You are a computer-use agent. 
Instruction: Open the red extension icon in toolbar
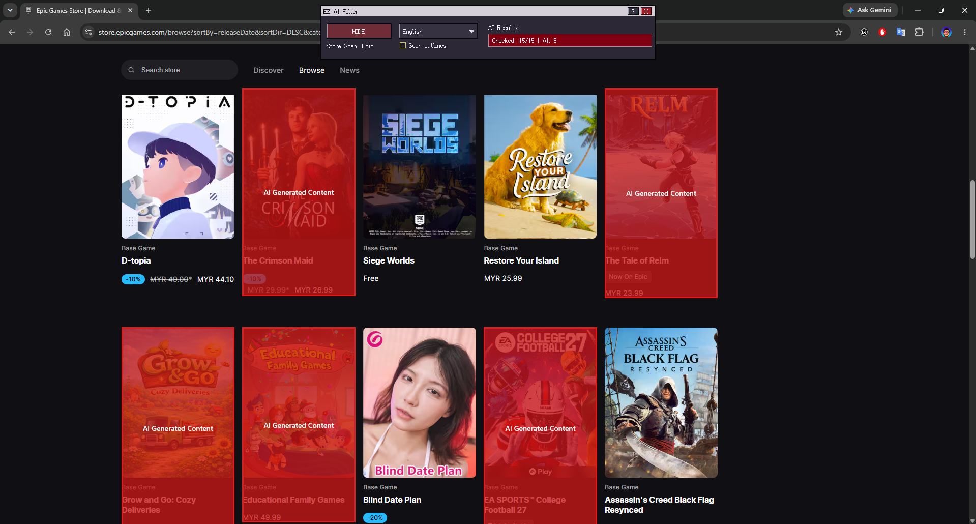(882, 32)
